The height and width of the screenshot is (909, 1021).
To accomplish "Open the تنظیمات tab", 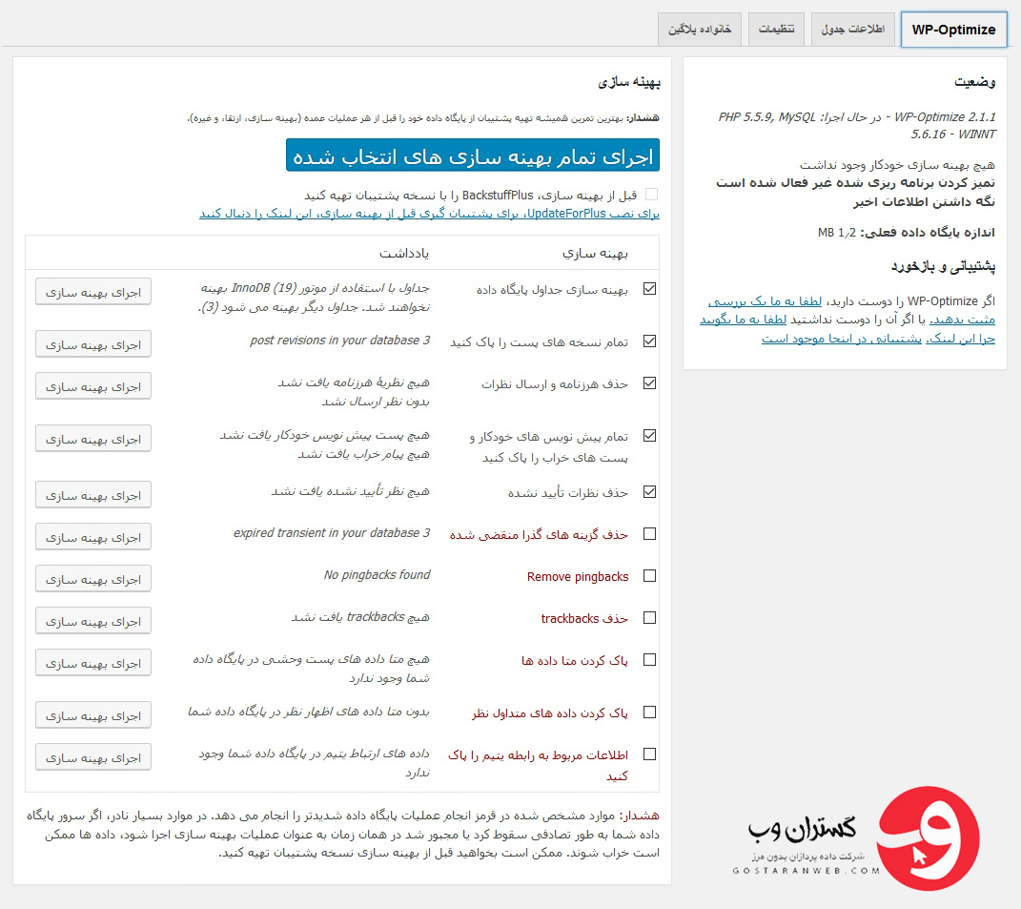I will [x=776, y=30].
